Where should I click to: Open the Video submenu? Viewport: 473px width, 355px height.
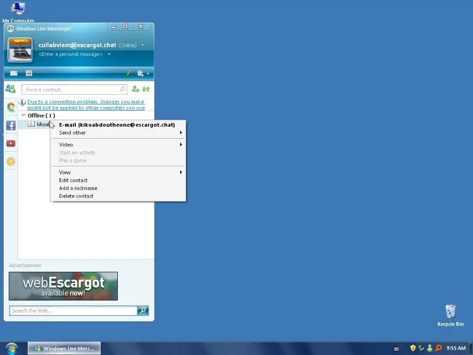[118, 145]
